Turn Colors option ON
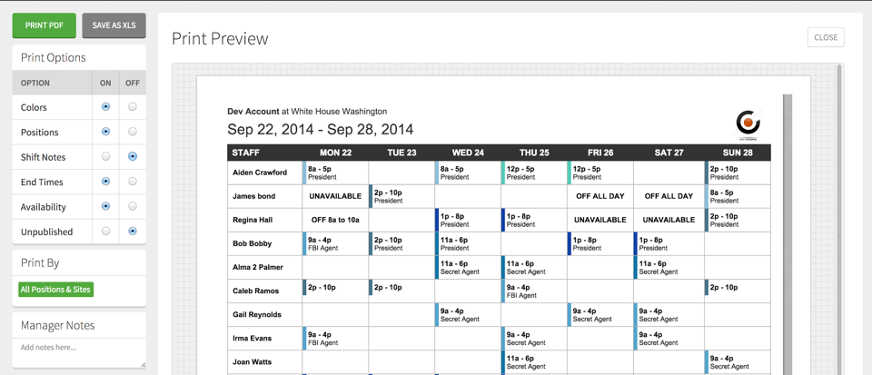Screen dimensions: 872x375 point(105,106)
